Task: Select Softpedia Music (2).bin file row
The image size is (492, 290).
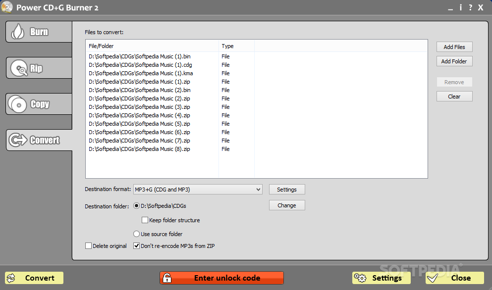Action: 256,90
